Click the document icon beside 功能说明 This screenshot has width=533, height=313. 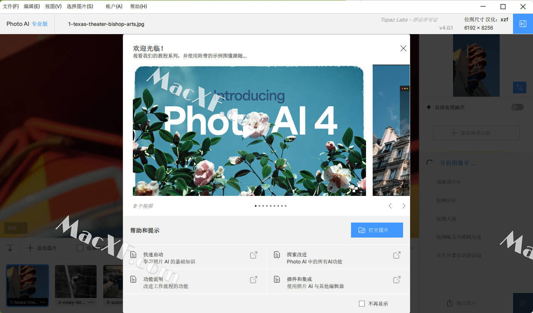tap(133, 279)
